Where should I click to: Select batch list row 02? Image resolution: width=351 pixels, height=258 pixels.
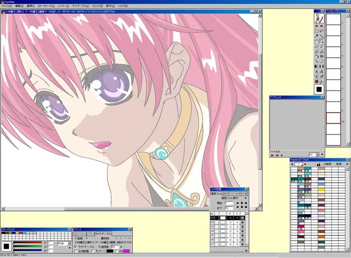click(x=228, y=222)
